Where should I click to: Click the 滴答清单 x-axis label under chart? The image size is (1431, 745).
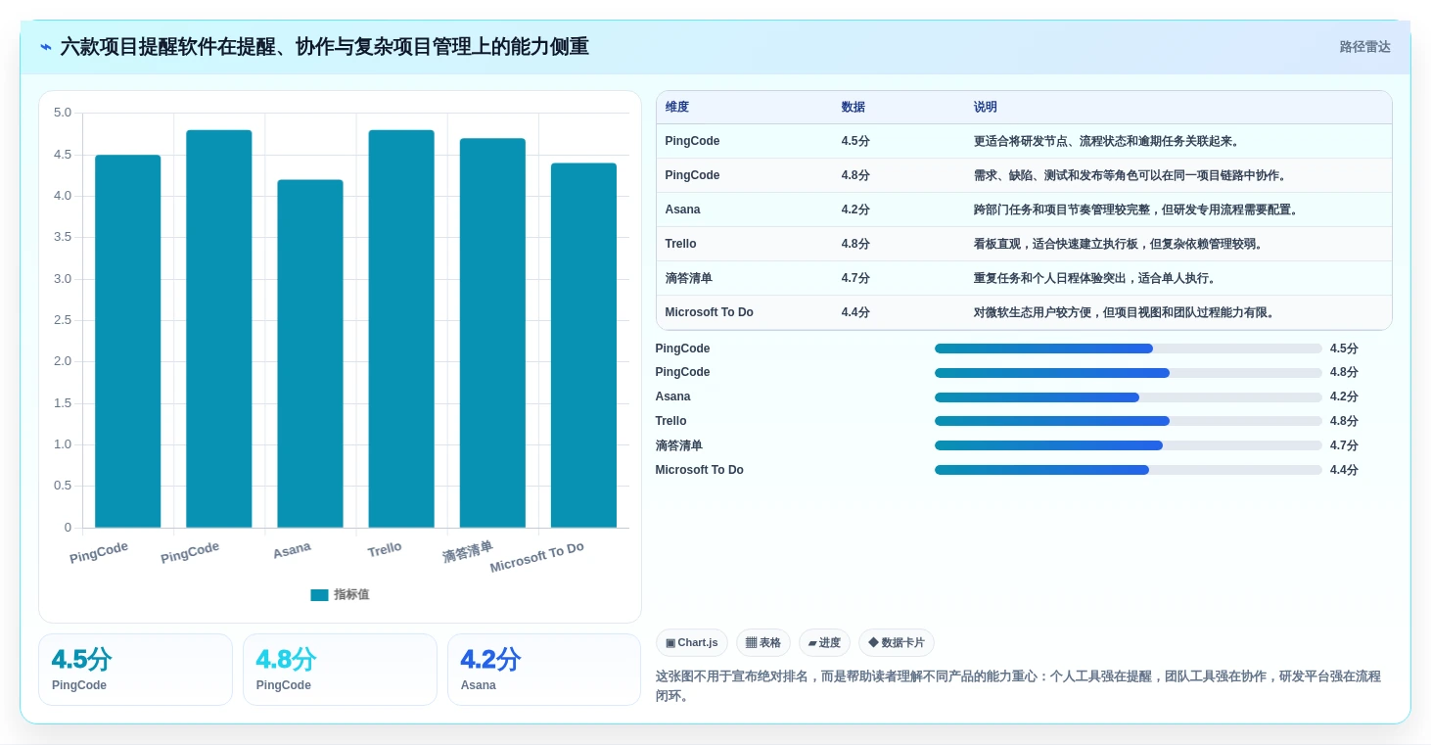tap(468, 552)
